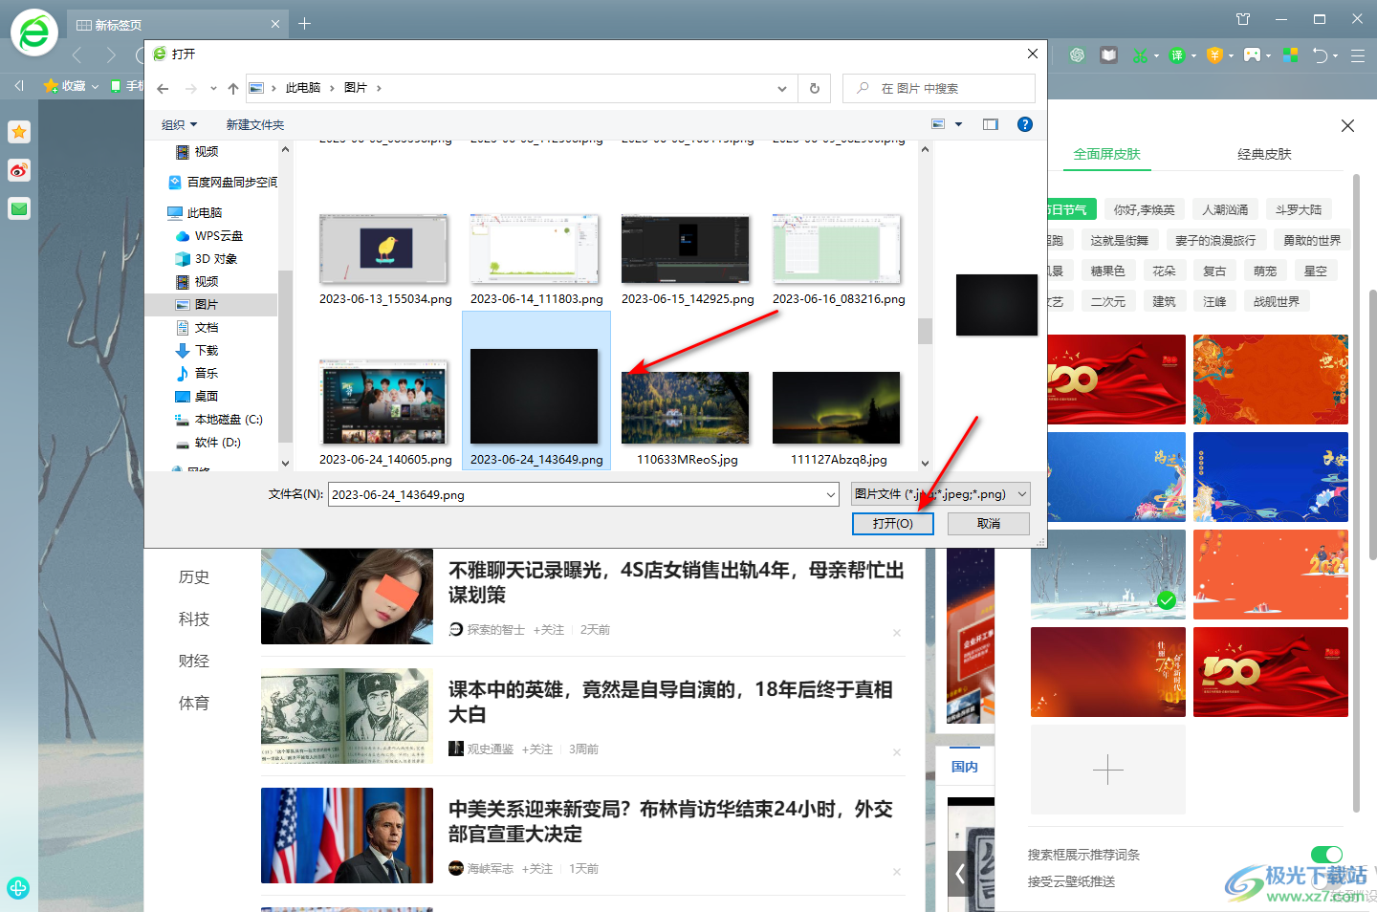Switch to the 经典皮肤 tab
Viewport: 1377px width, 912px height.
click(1264, 154)
